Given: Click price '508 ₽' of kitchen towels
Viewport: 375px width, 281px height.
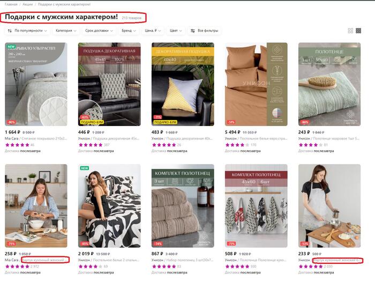Looking at the screenshot, I should click(x=231, y=254).
